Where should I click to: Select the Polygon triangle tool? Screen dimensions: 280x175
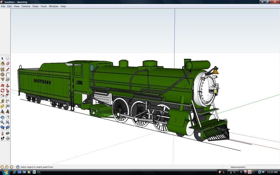2,80
